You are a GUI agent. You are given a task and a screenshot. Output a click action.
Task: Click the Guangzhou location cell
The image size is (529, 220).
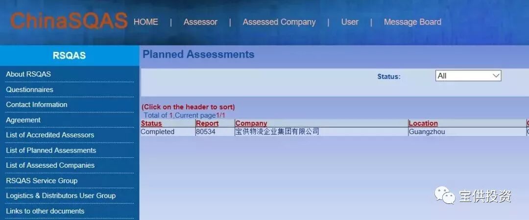coord(427,132)
